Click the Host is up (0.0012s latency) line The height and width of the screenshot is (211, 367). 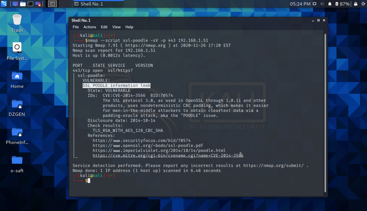pyautogui.click(x=109, y=55)
